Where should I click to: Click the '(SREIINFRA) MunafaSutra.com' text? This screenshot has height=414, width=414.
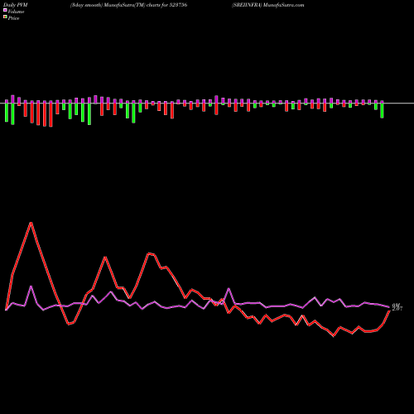click(x=268, y=5)
